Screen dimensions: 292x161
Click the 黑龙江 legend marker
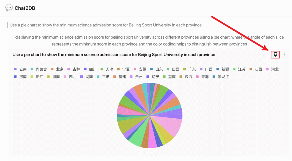214,77
